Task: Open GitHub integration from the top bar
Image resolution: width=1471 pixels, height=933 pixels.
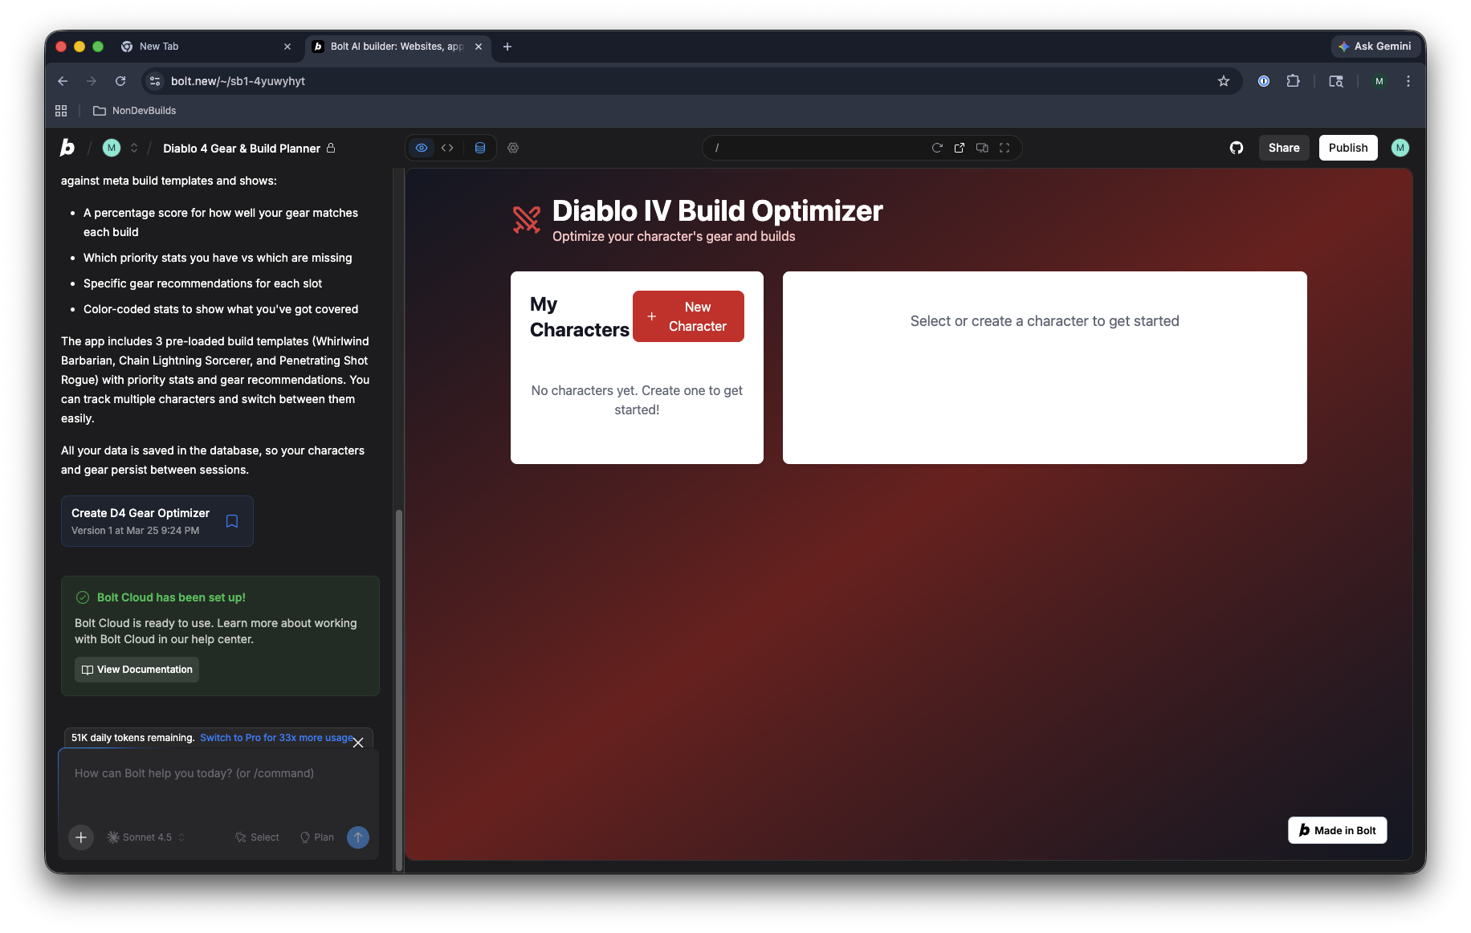Action: pos(1236,148)
